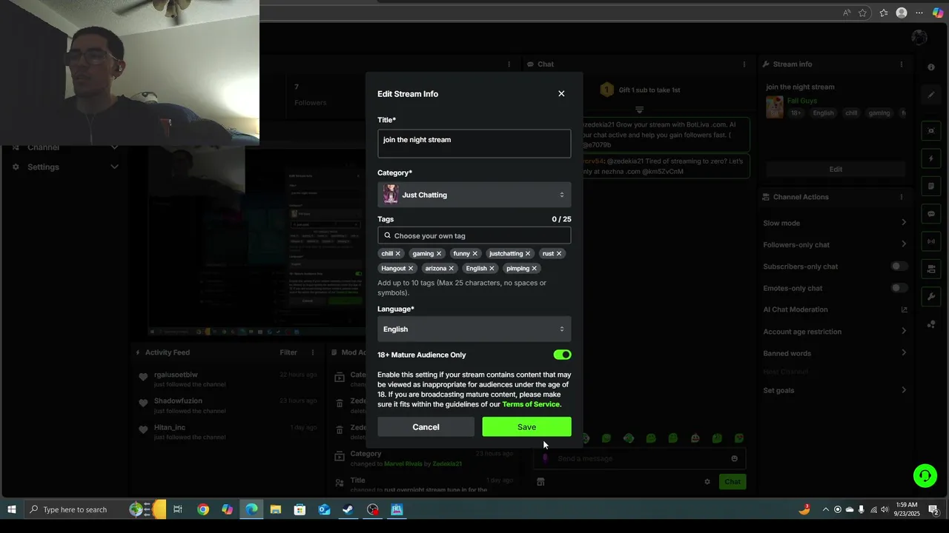Close the Edit Stream Info dialog
This screenshot has width=949, height=533.
[x=561, y=94]
